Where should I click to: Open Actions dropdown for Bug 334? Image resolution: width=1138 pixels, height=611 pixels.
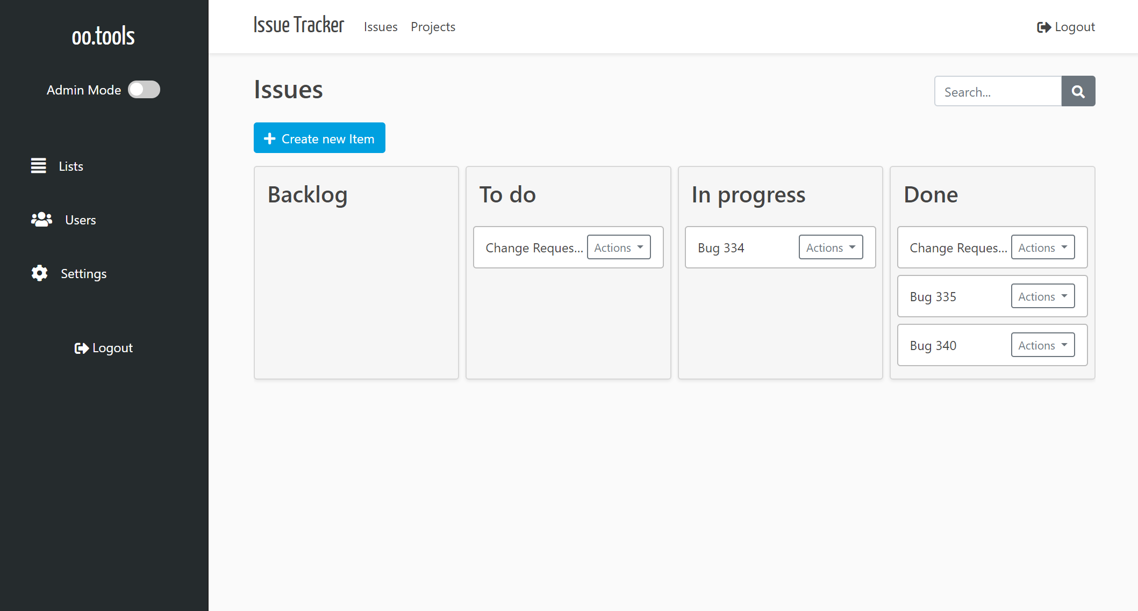pos(831,248)
